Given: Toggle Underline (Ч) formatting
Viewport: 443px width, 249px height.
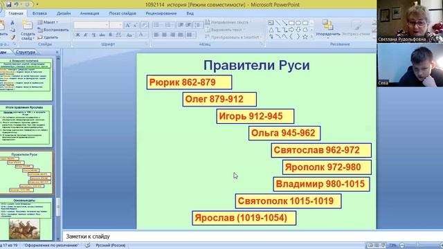Looking at the screenshot, I should coord(94,35).
